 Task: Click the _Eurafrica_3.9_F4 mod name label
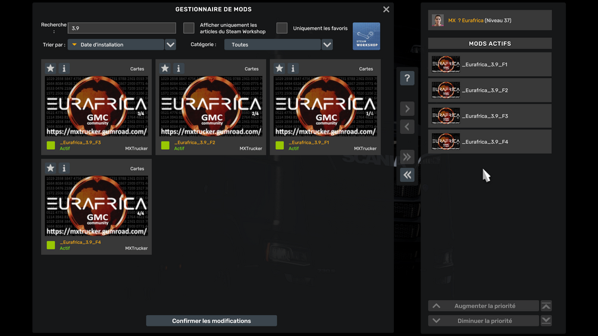point(80,242)
